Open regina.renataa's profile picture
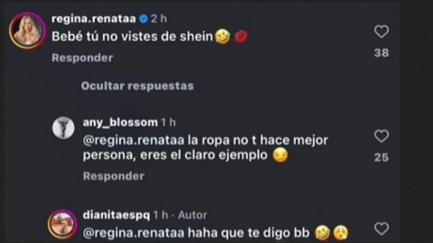433x243 pixels. [x=27, y=31]
